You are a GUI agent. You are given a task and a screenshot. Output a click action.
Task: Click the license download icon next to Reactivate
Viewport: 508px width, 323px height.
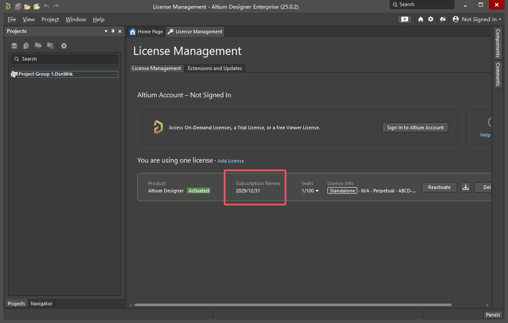pyautogui.click(x=465, y=187)
